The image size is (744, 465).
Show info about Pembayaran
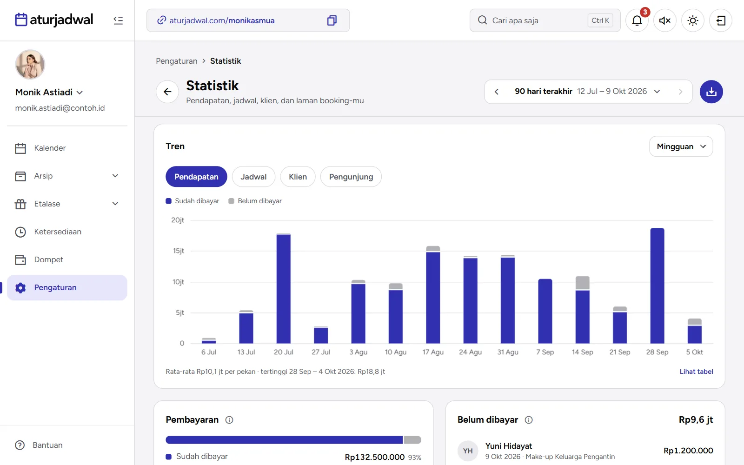(229, 420)
